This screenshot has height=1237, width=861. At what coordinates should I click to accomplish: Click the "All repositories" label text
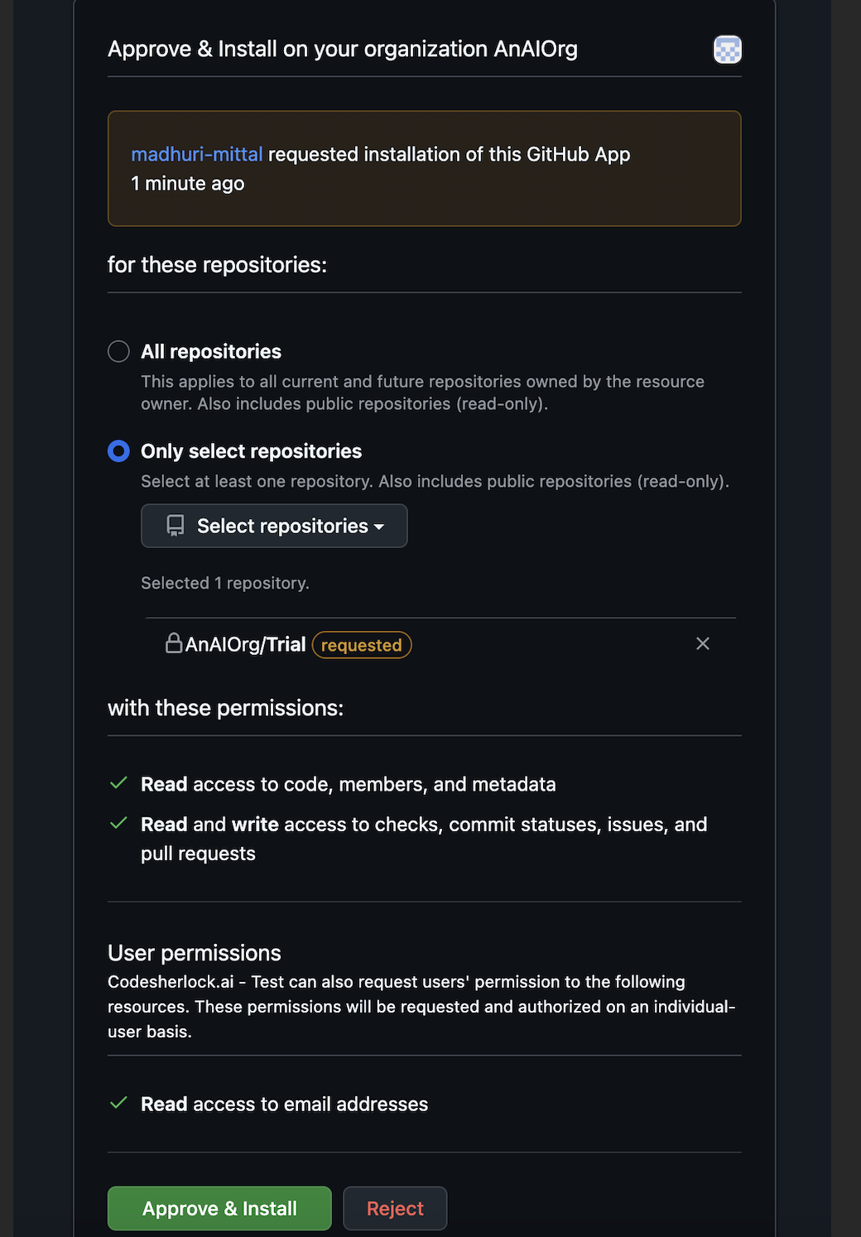211,352
